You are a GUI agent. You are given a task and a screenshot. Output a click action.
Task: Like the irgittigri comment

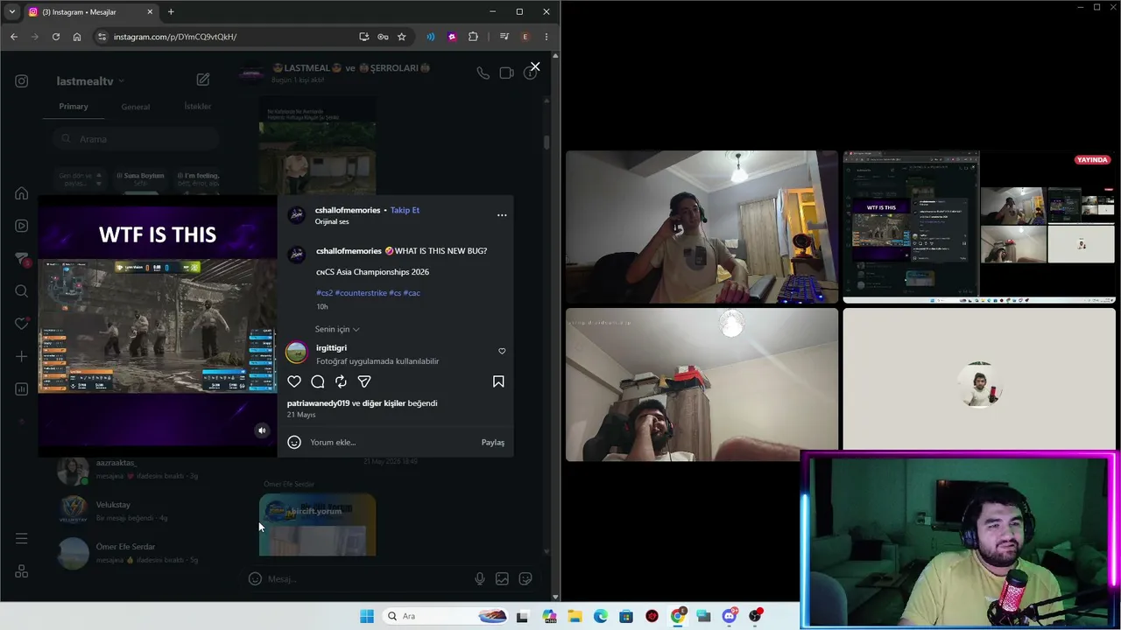pyautogui.click(x=502, y=351)
